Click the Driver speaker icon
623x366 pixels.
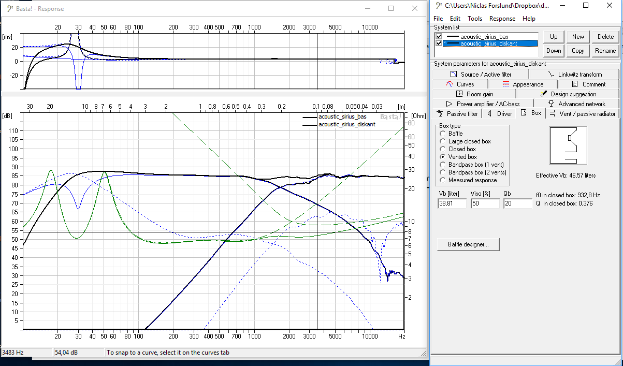490,113
